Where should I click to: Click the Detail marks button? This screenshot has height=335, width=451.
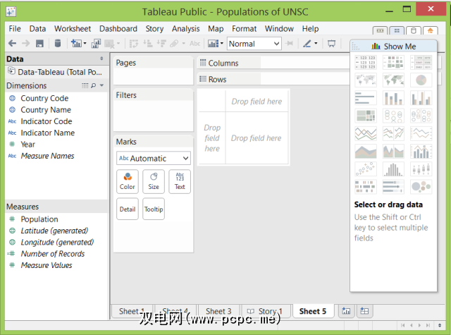pos(128,209)
